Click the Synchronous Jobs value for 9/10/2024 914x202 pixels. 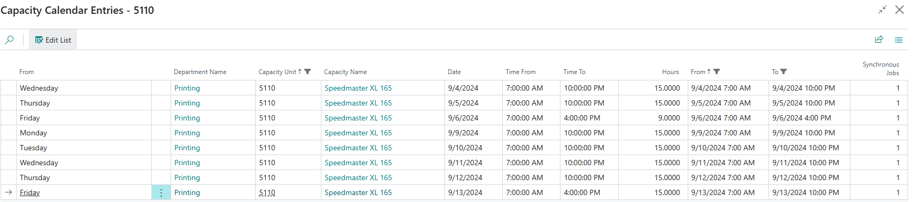click(898, 148)
